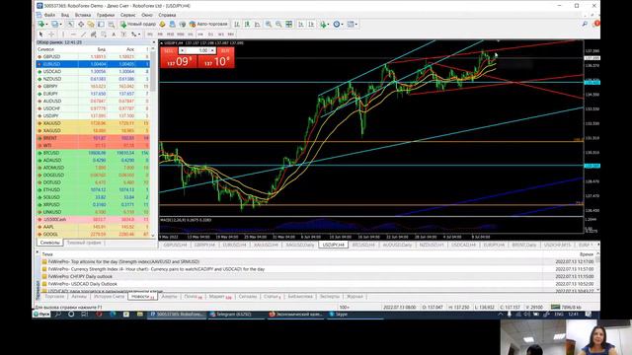Viewport: 632px width, 355px height.
Task: Open the indicators list icon
Action: coord(323,24)
